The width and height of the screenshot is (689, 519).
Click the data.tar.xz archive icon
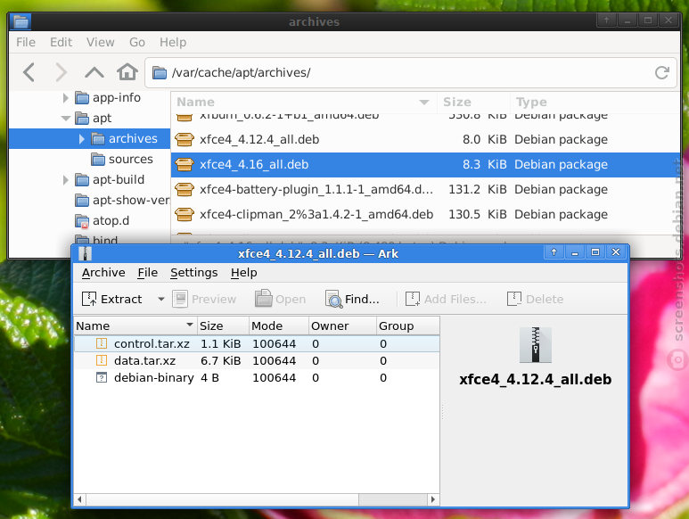click(x=102, y=361)
